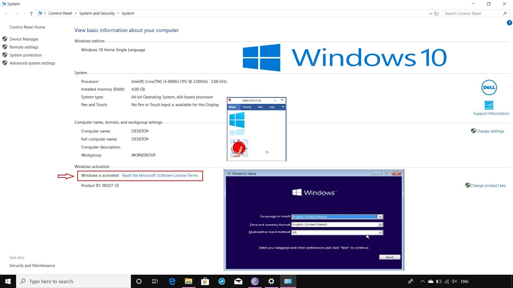Open the network tray icon
The image size is (513, 288).
tap(447, 281)
